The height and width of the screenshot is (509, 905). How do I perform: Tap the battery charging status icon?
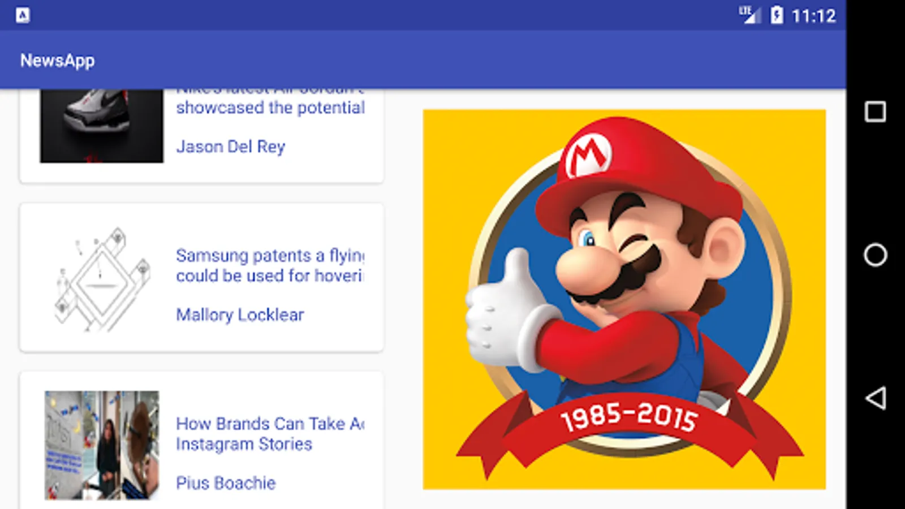pos(777,15)
